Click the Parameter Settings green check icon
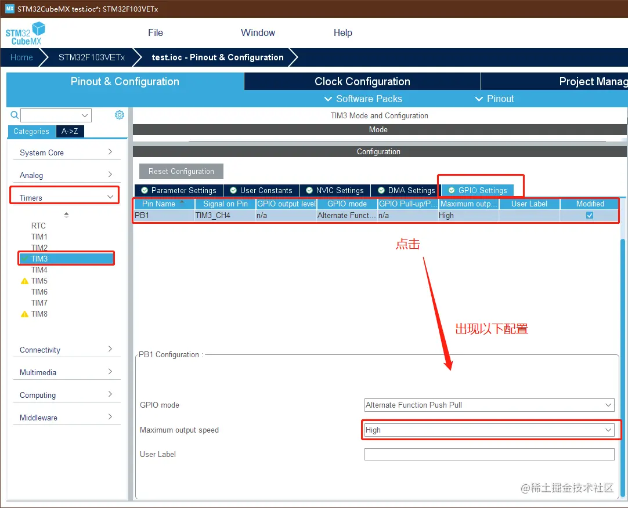Screen dimensions: 628x508 145,191
